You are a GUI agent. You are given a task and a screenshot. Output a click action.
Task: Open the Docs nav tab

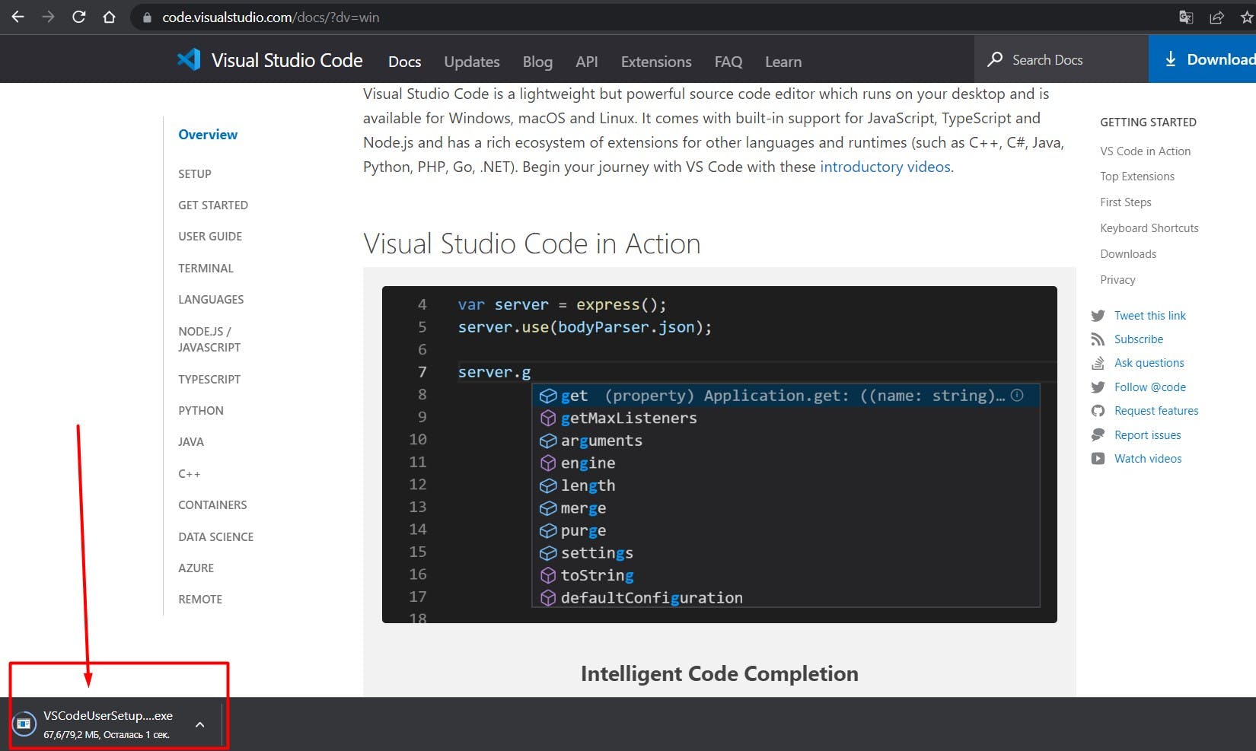point(404,62)
